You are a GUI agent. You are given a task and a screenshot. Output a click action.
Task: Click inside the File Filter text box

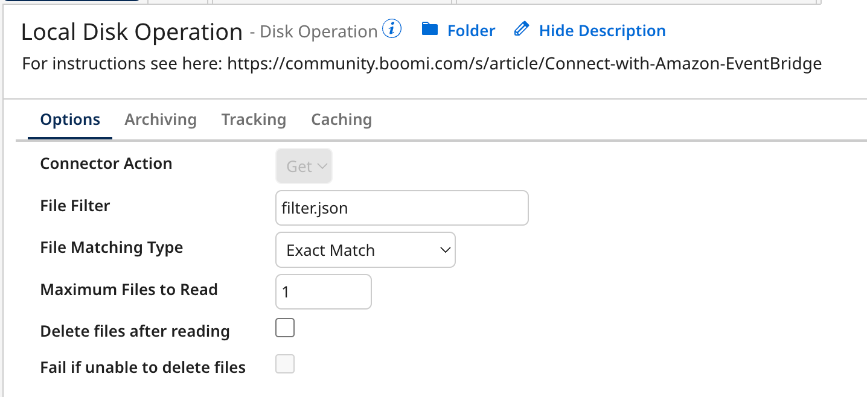pos(402,208)
